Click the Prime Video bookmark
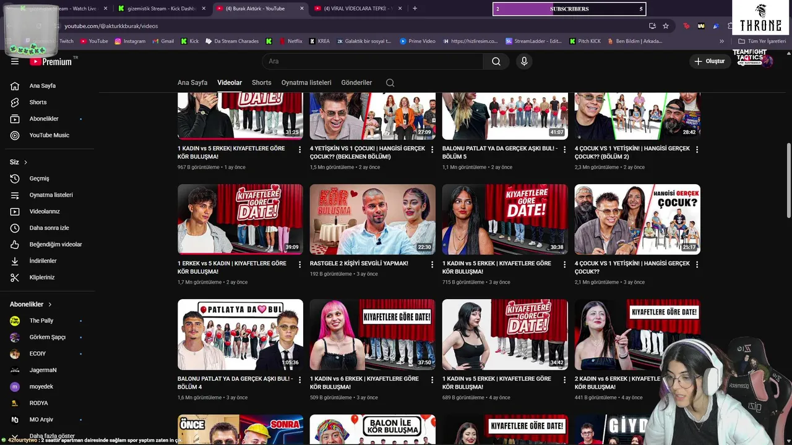792x445 pixels. pyautogui.click(x=418, y=41)
